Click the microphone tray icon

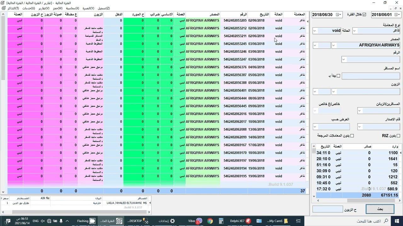point(61,221)
